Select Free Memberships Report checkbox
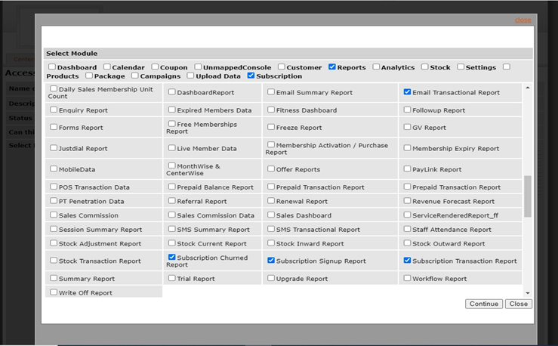Viewport: 558px width, 346px height. 172,124
